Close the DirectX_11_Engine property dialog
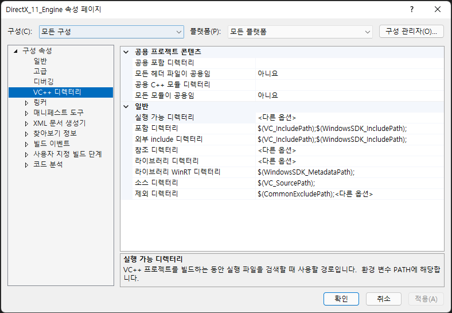The image size is (452, 313). [437, 9]
